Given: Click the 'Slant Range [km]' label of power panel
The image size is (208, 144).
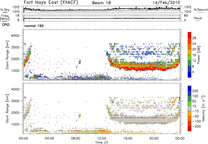Looking at the screenshot, I should (7, 55).
